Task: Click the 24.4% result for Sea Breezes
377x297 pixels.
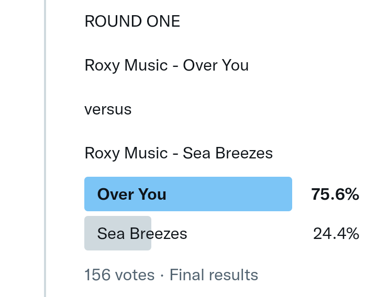Action: tap(336, 233)
